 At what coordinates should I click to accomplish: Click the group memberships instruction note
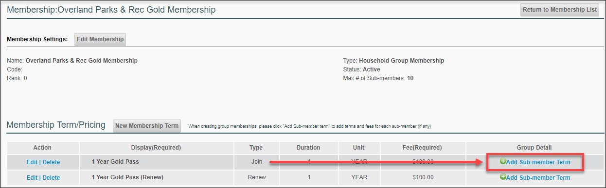[x=309, y=126]
